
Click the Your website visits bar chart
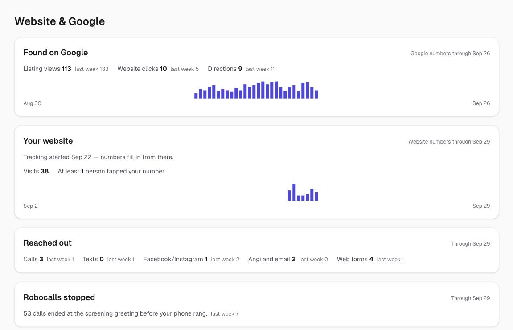pos(303,192)
